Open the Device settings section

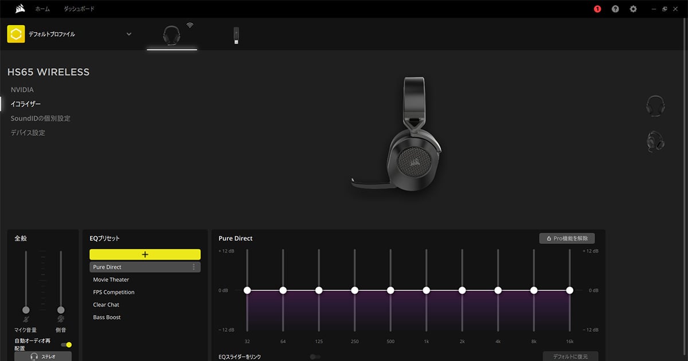click(28, 133)
